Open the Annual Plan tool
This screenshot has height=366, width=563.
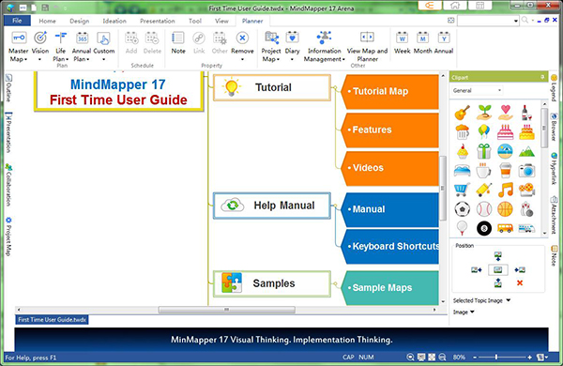click(x=82, y=47)
